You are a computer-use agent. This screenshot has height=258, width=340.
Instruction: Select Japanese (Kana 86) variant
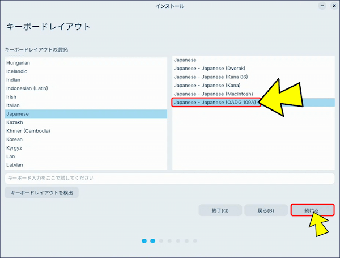pos(211,77)
